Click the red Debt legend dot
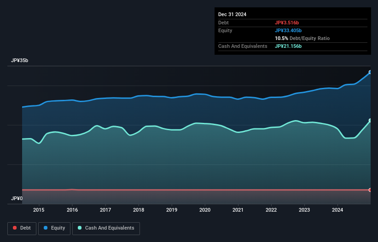378x242 pixels. pyautogui.click(x=15, y=228)
